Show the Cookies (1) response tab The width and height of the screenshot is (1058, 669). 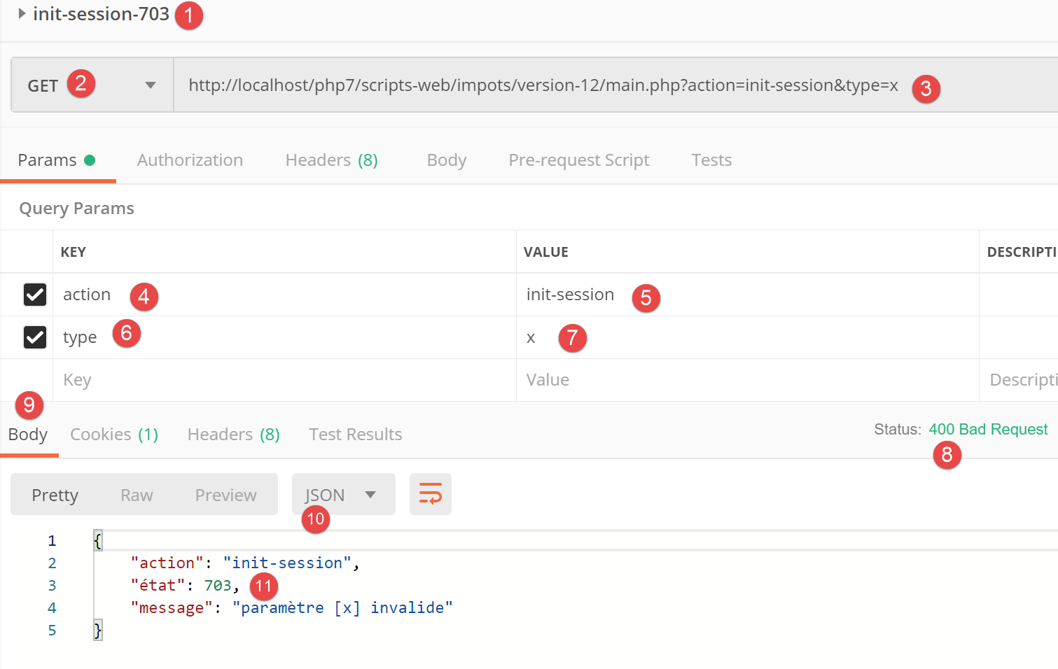[114, 435]
